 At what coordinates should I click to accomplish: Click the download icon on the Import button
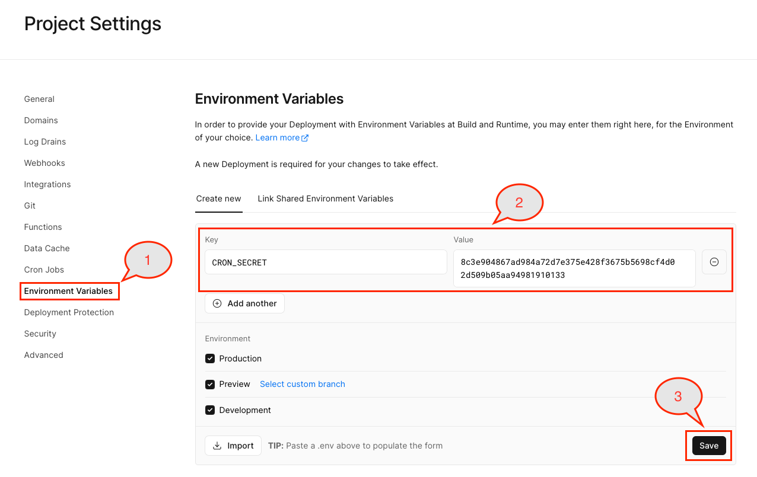[x=218, y=445]
